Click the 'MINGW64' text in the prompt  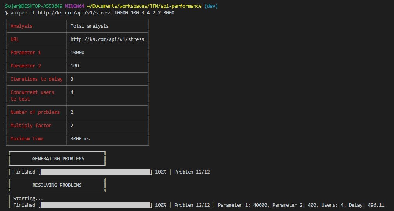click(74, 6)
